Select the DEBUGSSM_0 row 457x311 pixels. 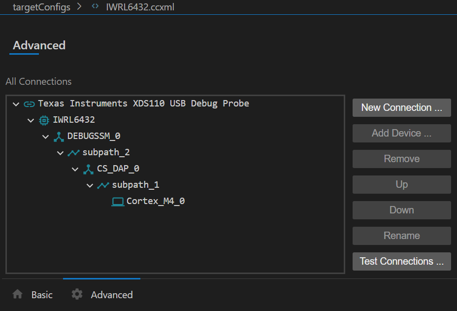click(x=175, y=137)
